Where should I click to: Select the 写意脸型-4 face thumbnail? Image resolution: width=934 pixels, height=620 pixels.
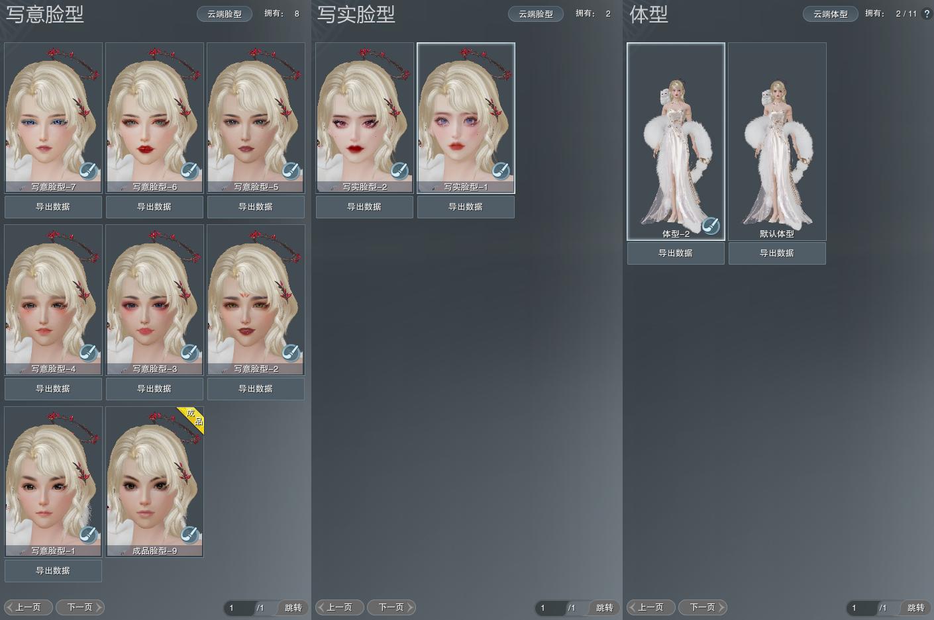pyautogui.click(x=54, y=298)
